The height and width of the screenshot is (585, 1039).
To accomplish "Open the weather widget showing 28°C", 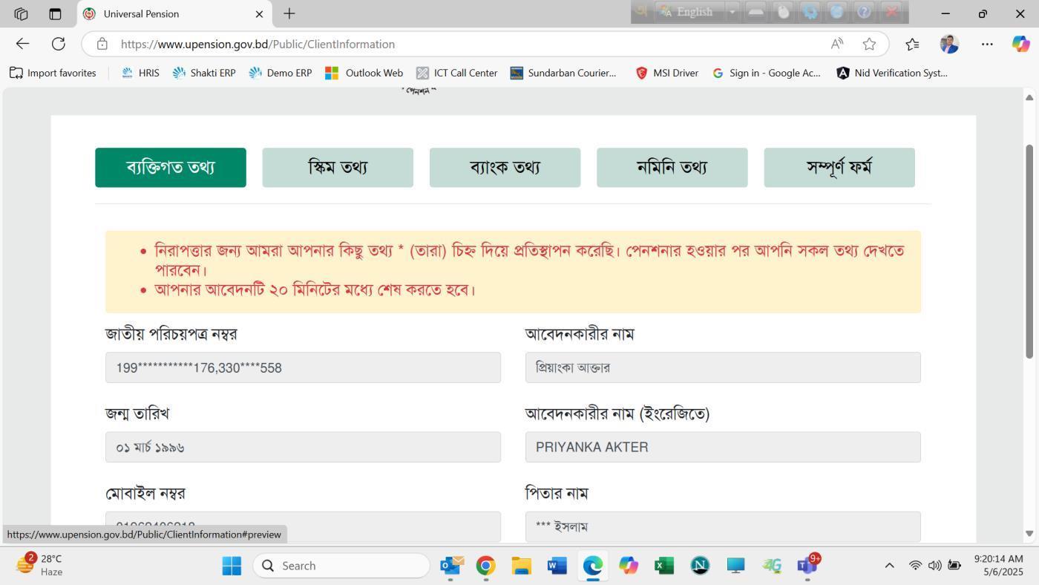I will tap(40, 565).
